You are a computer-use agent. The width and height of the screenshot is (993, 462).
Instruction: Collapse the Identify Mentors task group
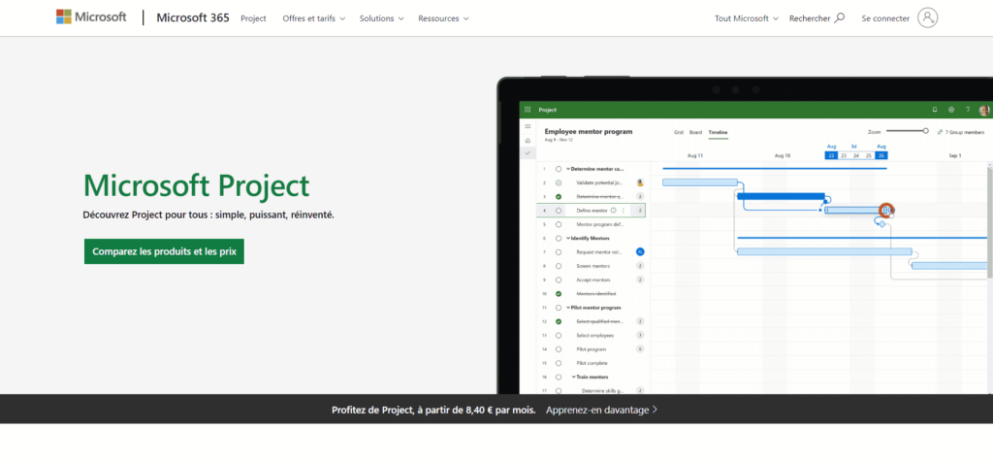(x=568, y=238)
